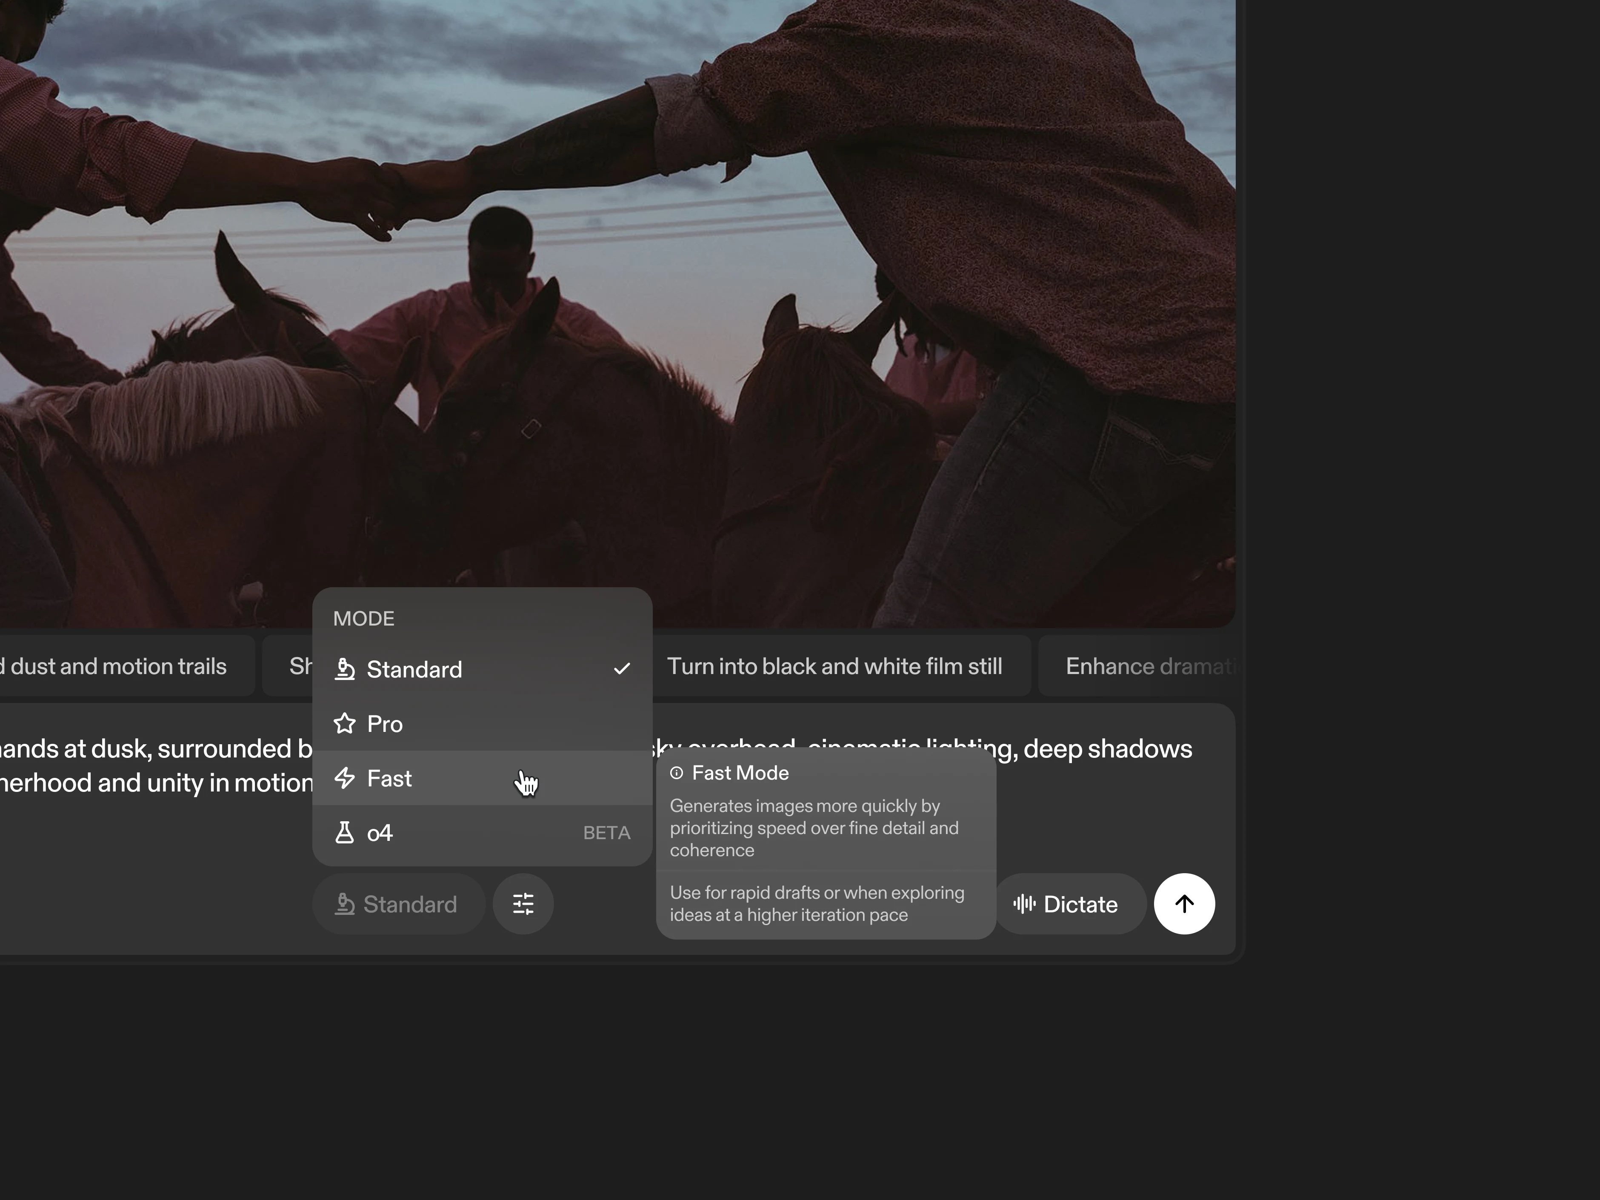Click the microscope icon beside Standard option

click(x=344, y=669)
